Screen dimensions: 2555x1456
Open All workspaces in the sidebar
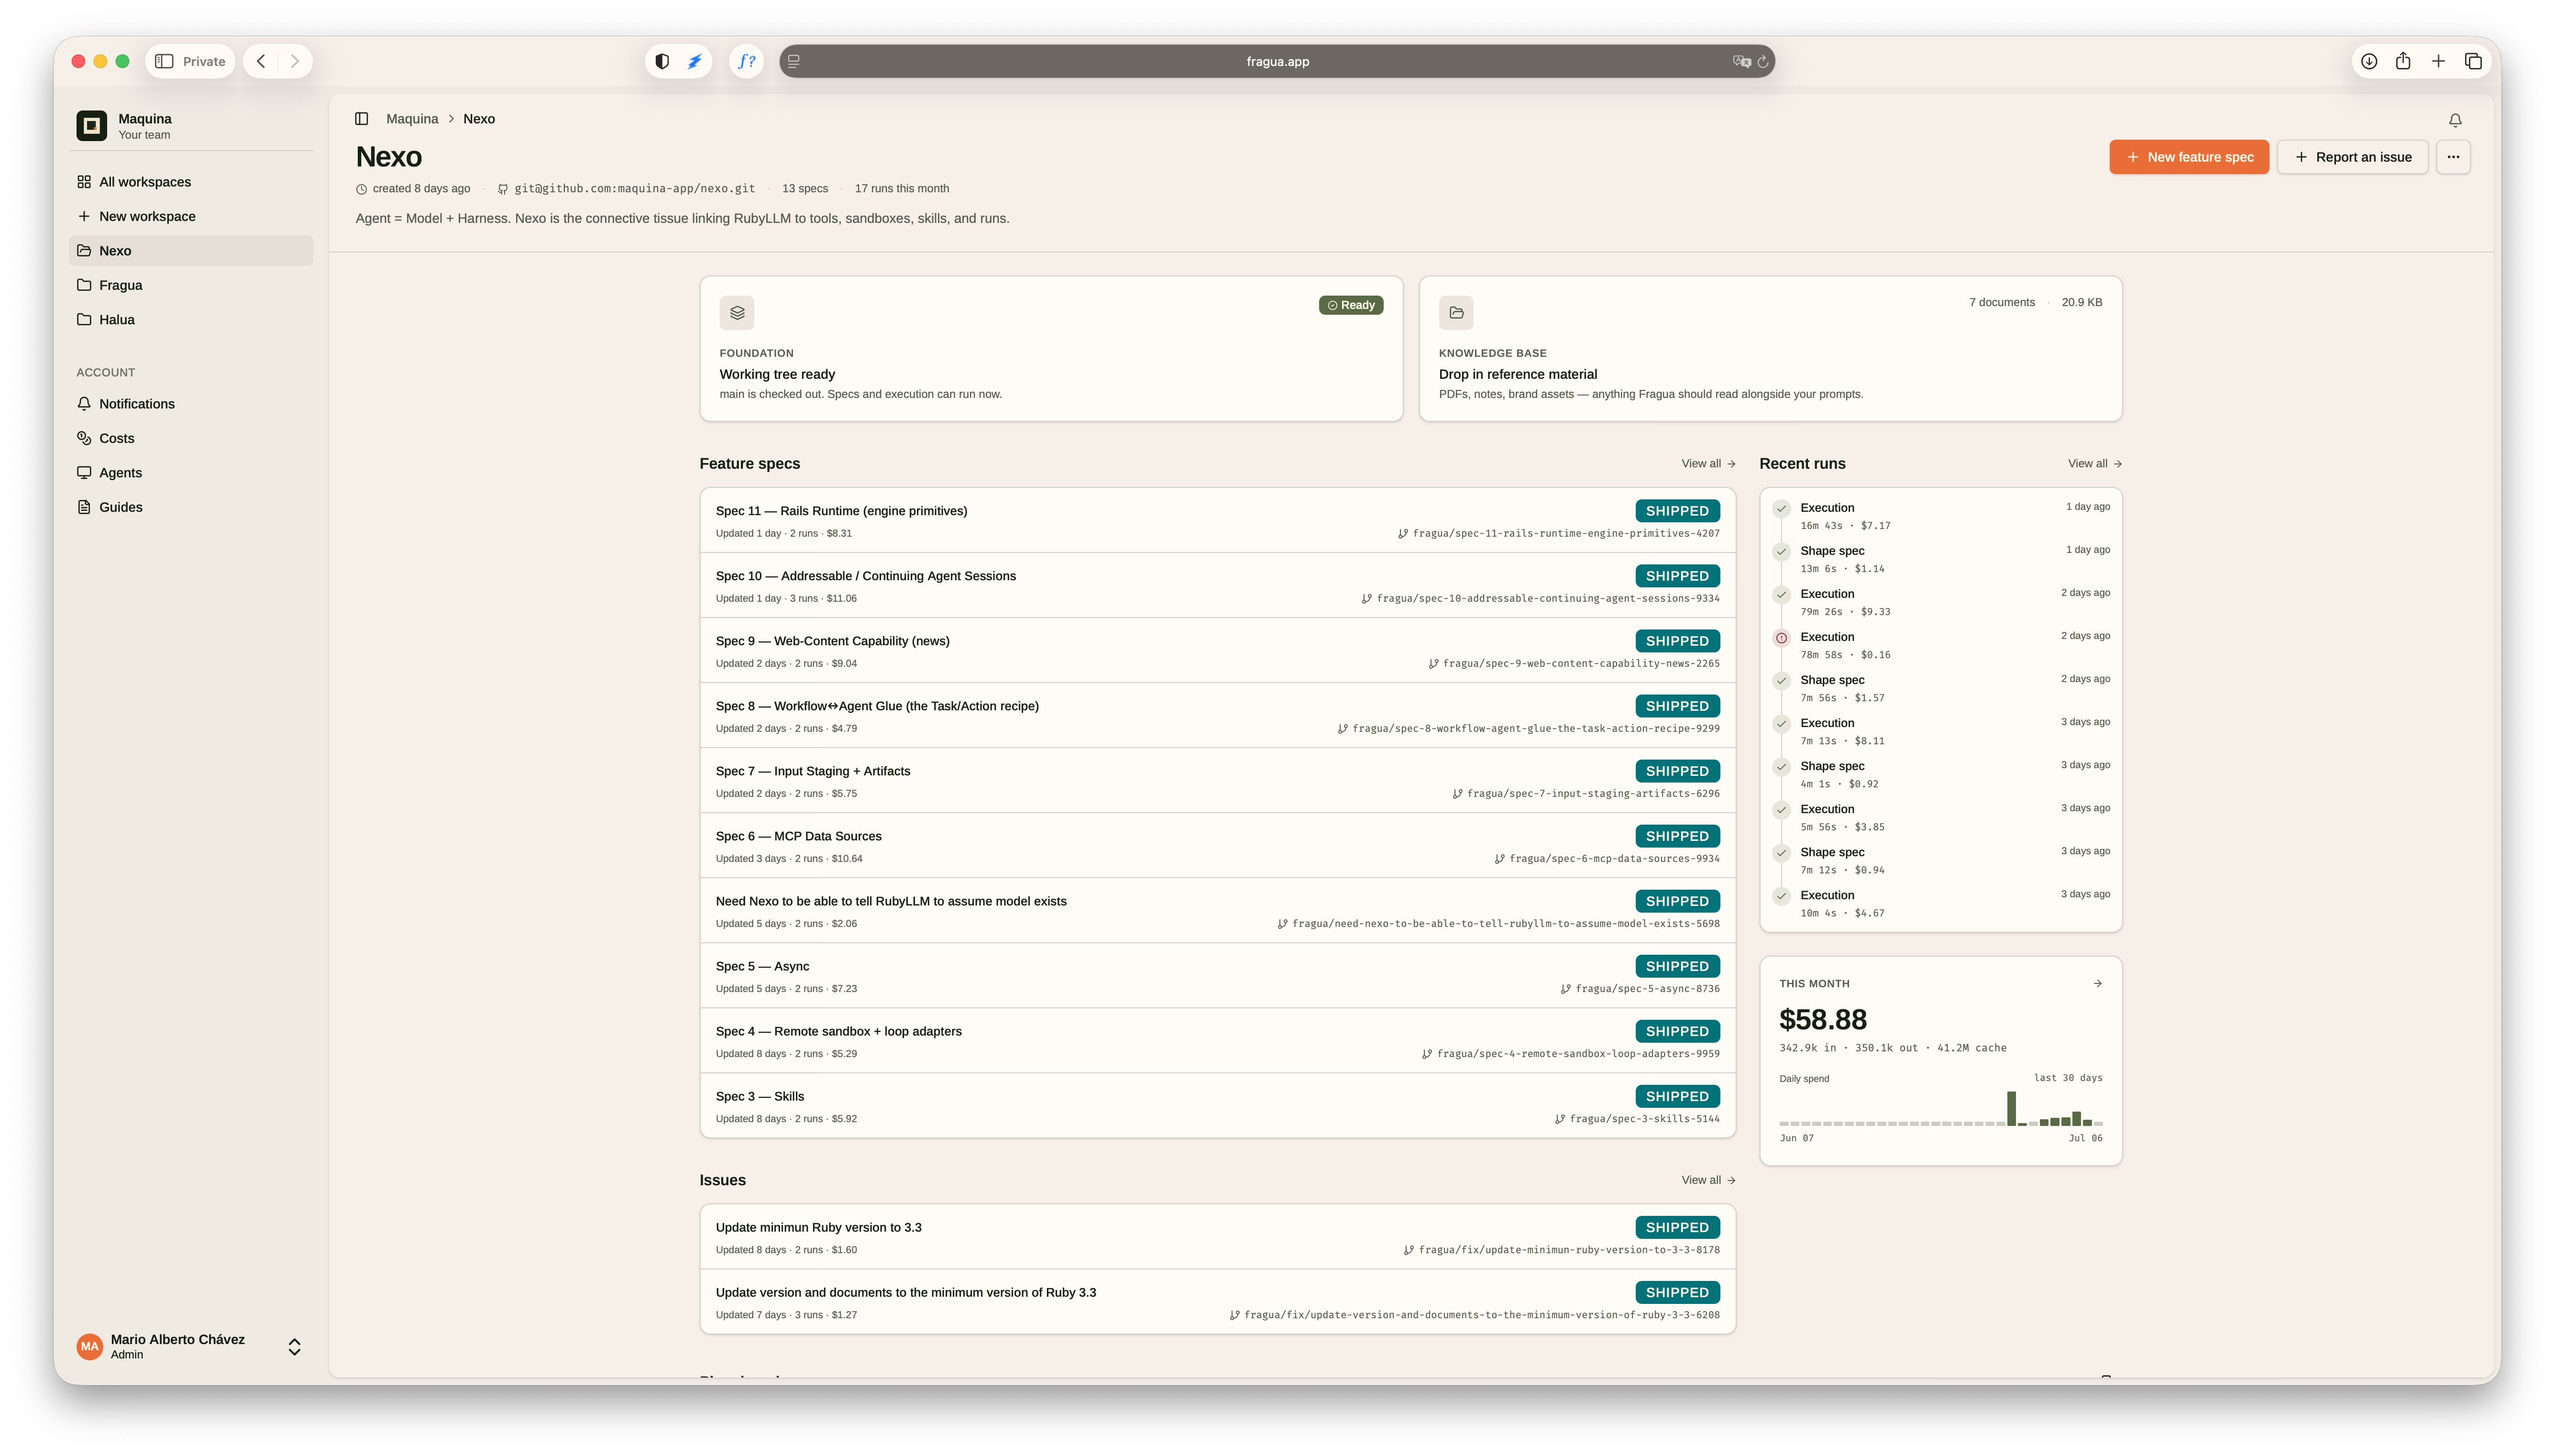point(191,182)
